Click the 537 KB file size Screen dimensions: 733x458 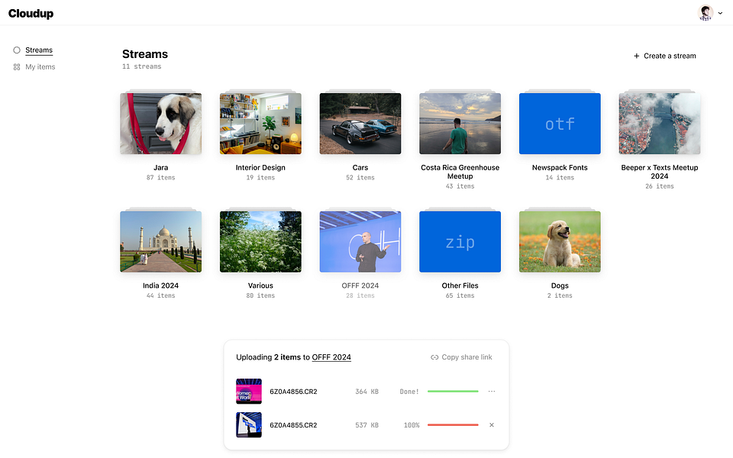click(x=367, y=425)
